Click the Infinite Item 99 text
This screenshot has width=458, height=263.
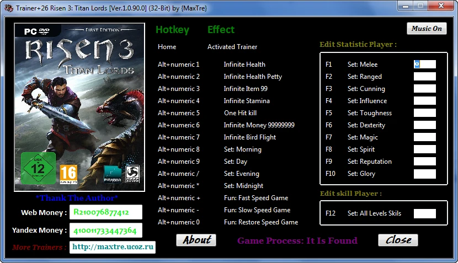[246, 89]
